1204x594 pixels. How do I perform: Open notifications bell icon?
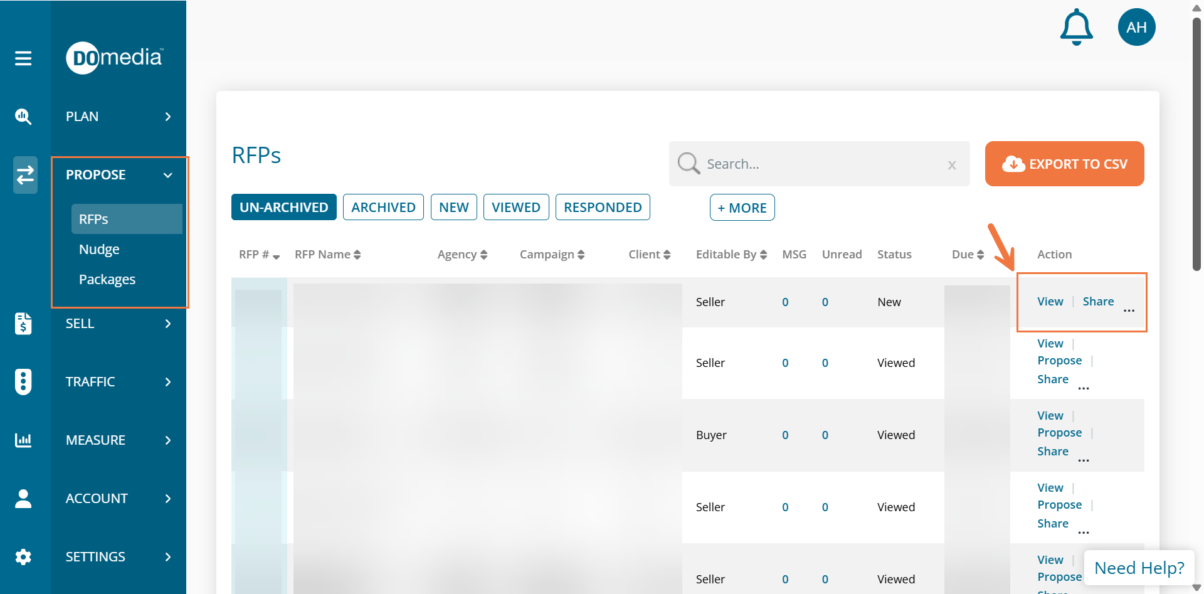point(1076,28)
